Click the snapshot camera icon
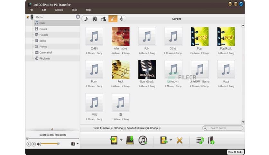Viewport: 269px width, 155px height. (x=73, y=144)
